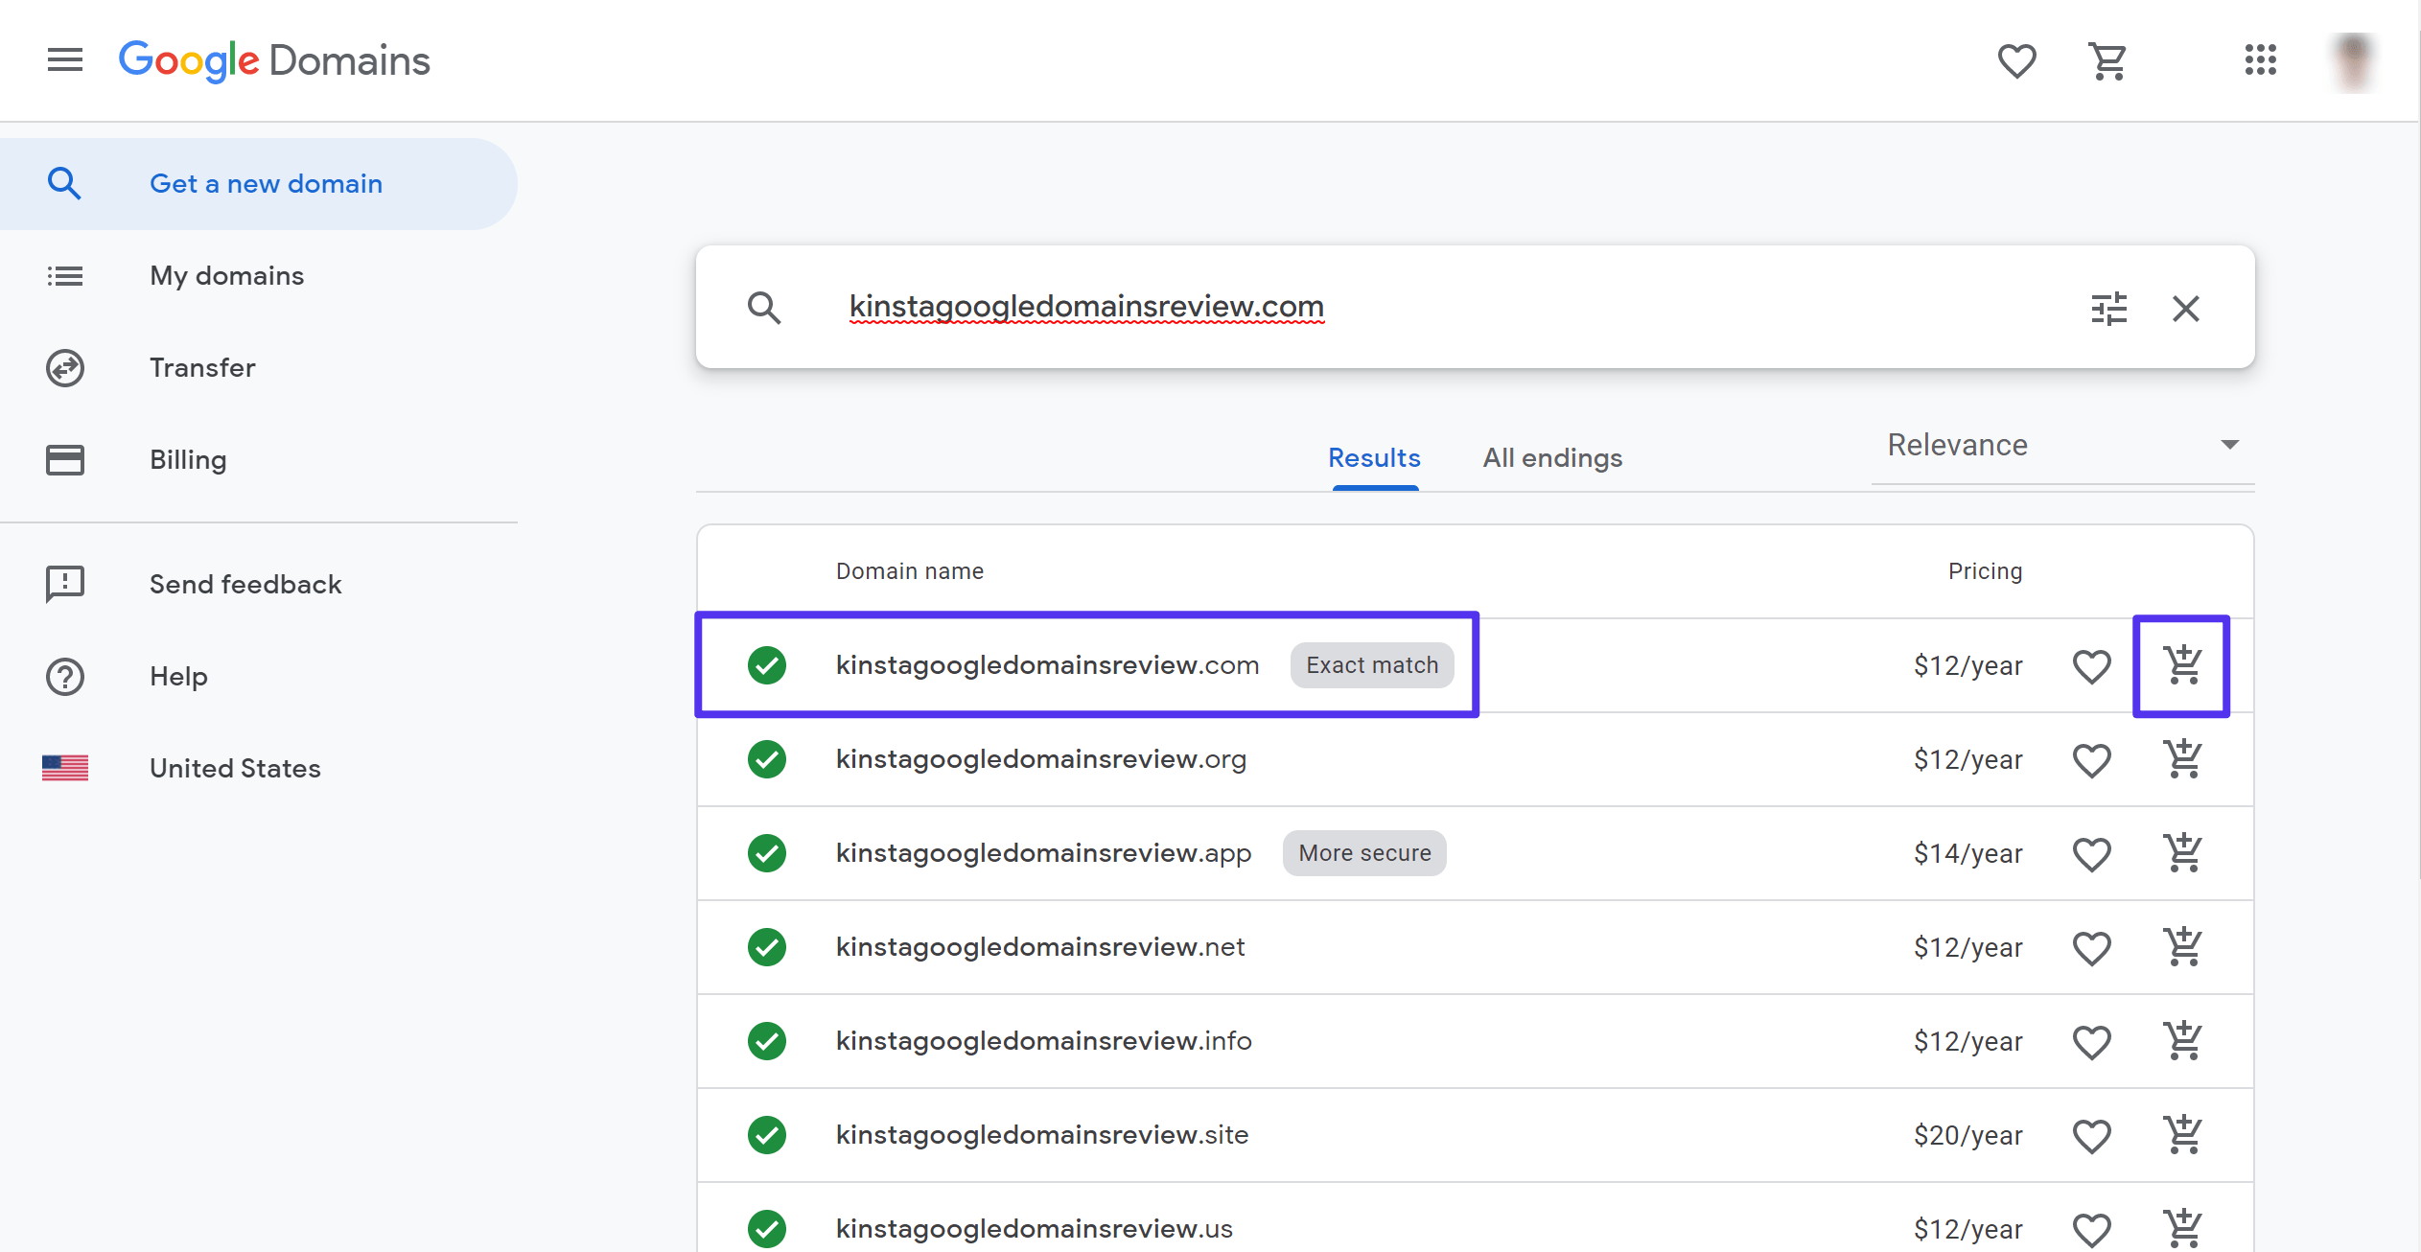Click Send feedback in sidebar
2421x1252 pixels.
[x=244, y=583]
